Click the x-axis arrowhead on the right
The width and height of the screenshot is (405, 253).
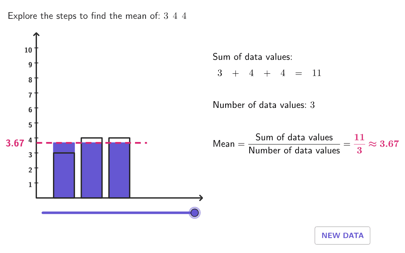[x=201, y=198]
